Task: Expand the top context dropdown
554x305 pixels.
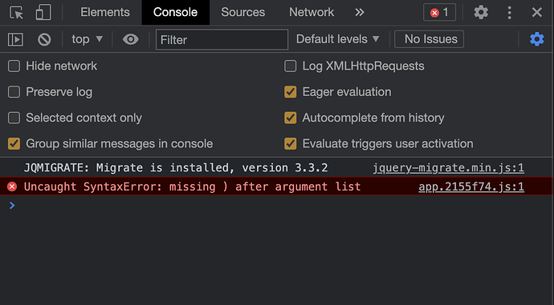Action: coord(87,39)
